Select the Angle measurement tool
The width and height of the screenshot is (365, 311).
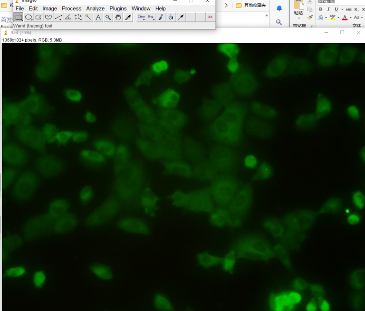[68, 18]
